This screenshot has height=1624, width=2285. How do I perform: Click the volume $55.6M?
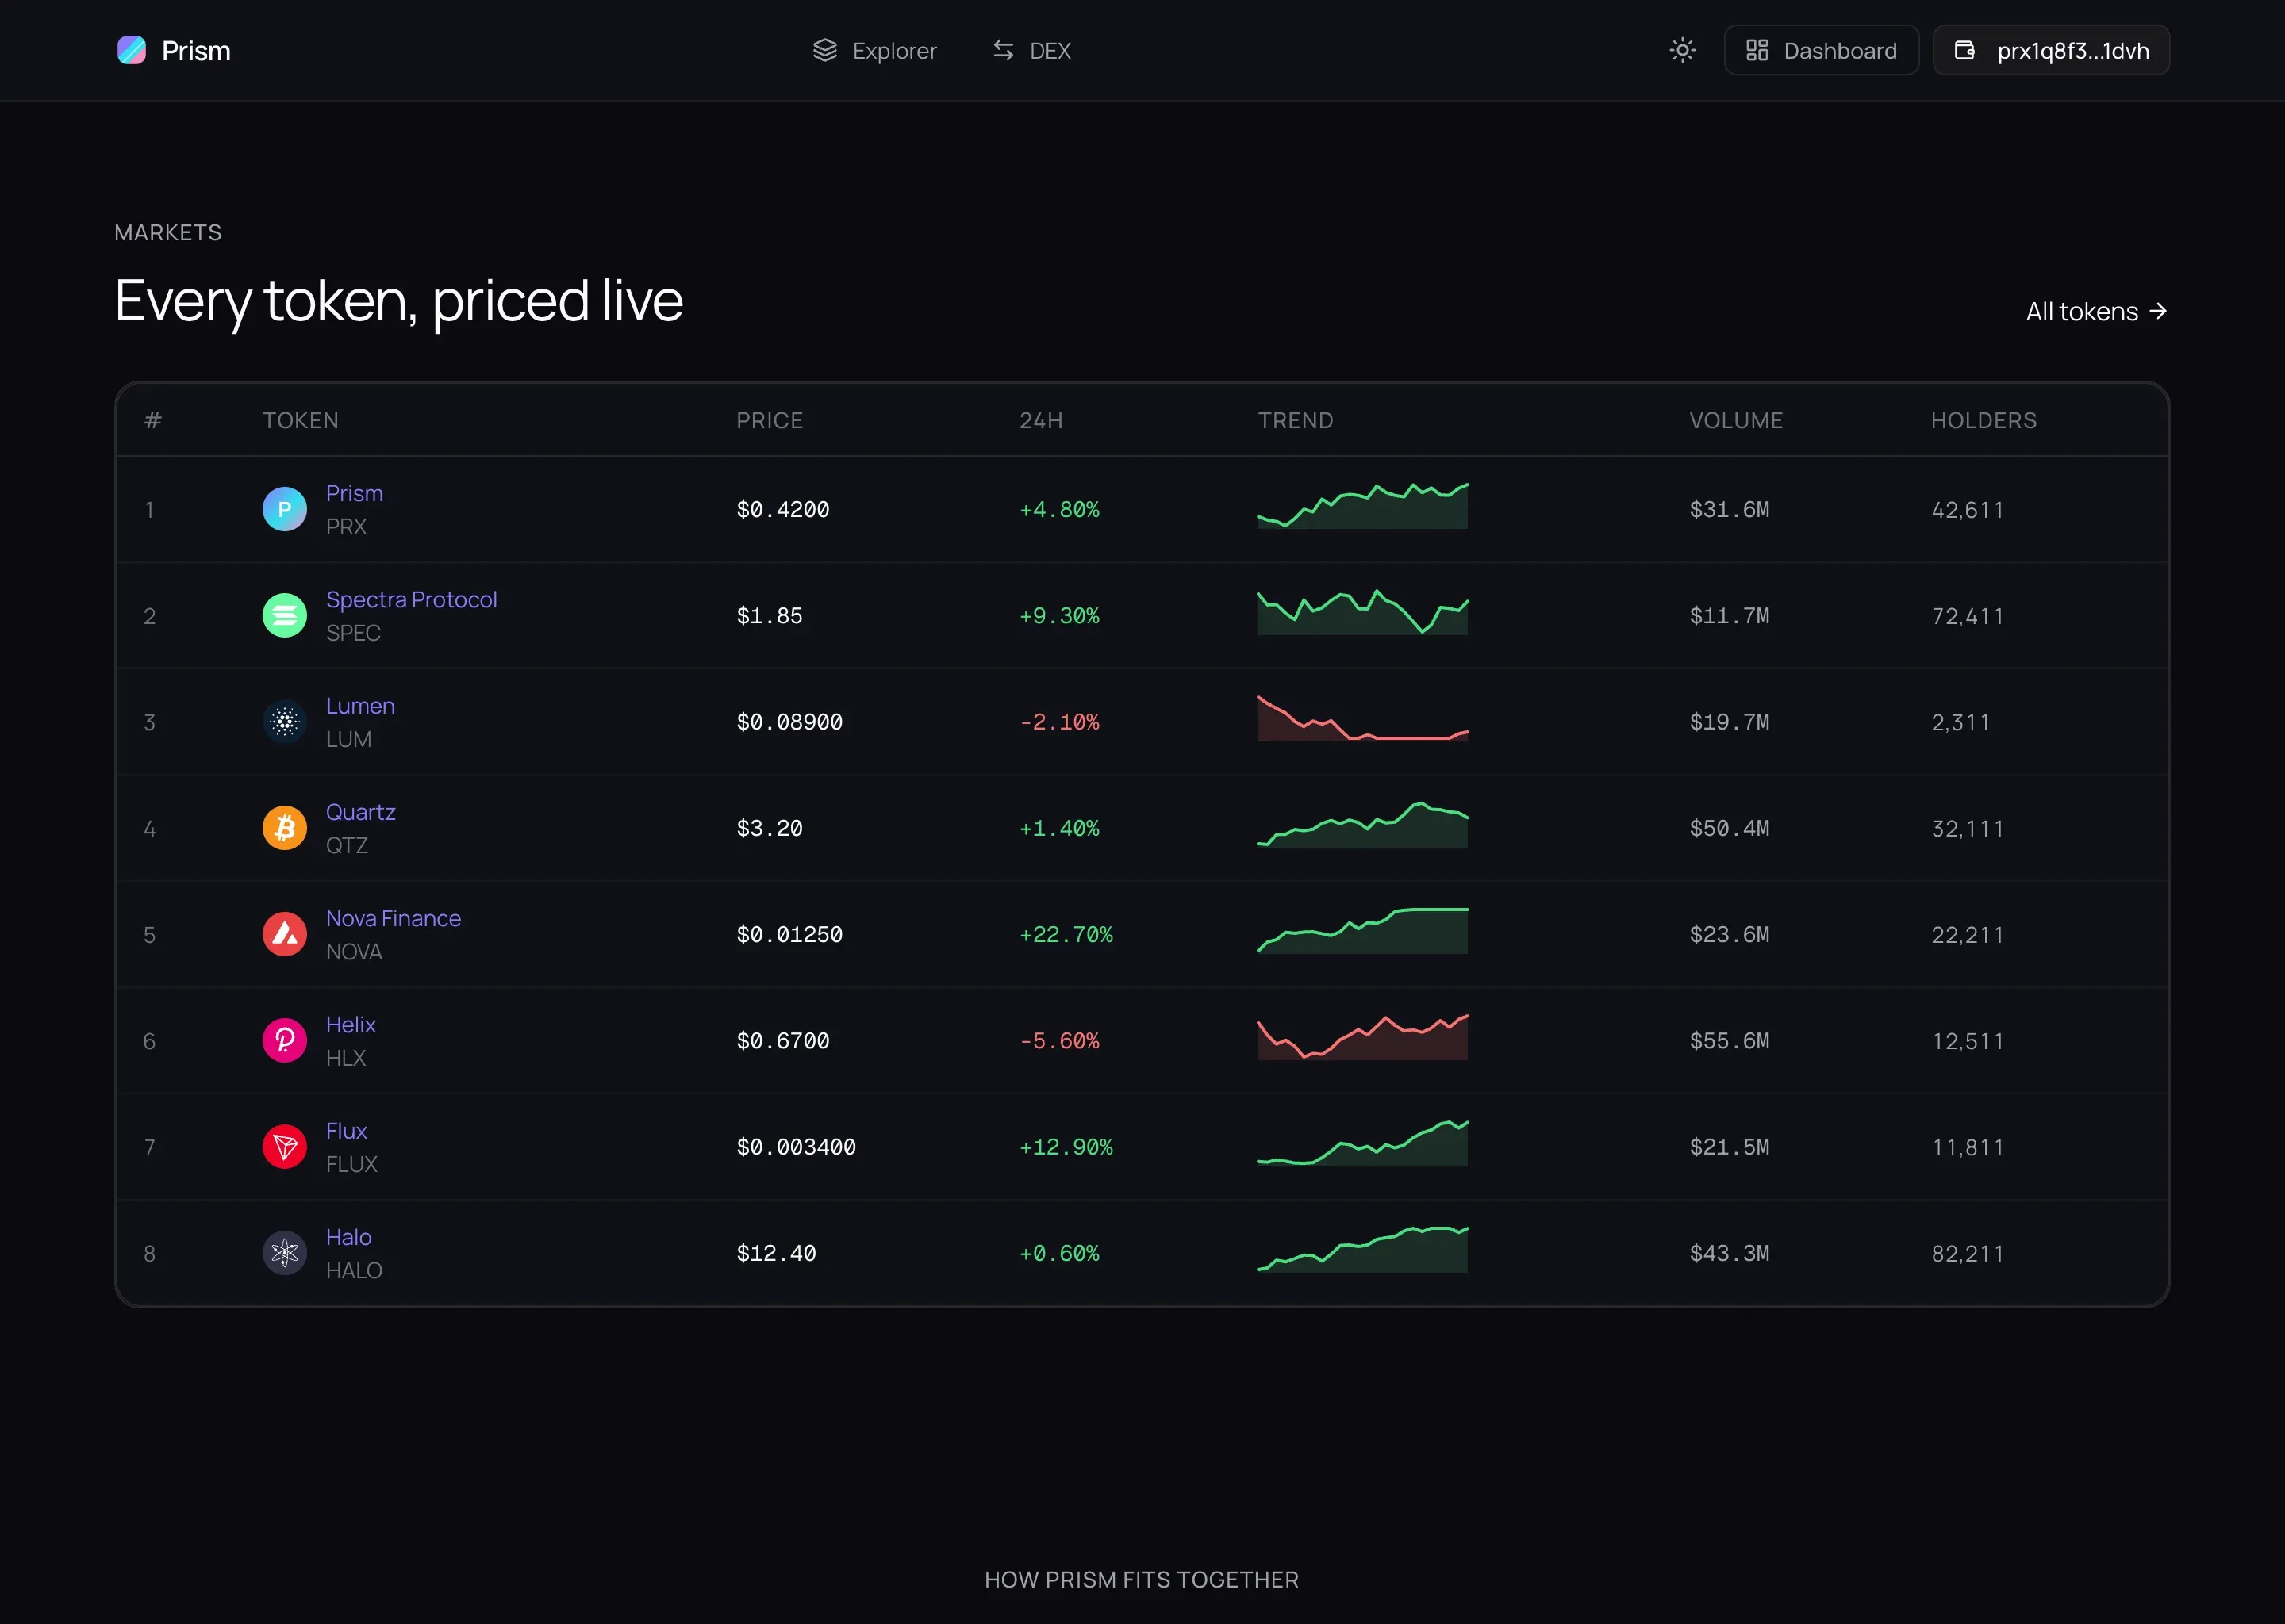1729,1040
